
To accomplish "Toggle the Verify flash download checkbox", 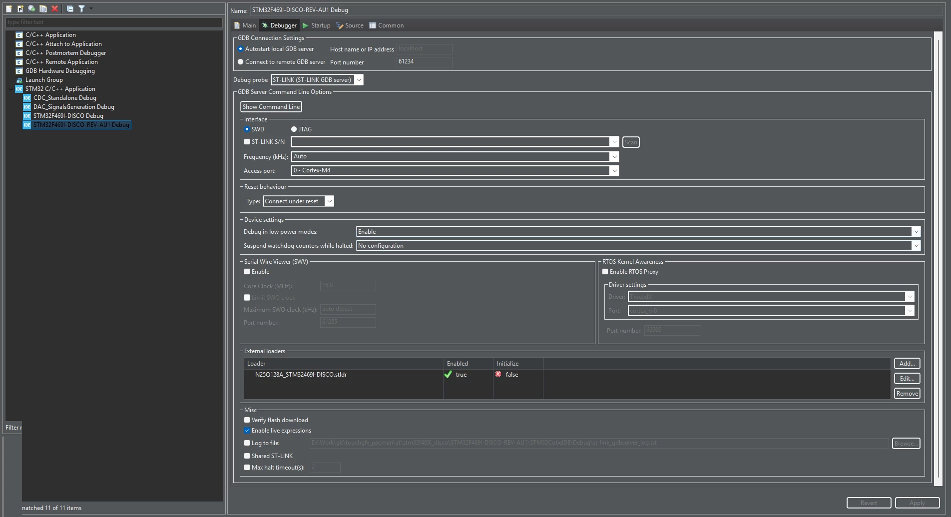I will [247, 420].
